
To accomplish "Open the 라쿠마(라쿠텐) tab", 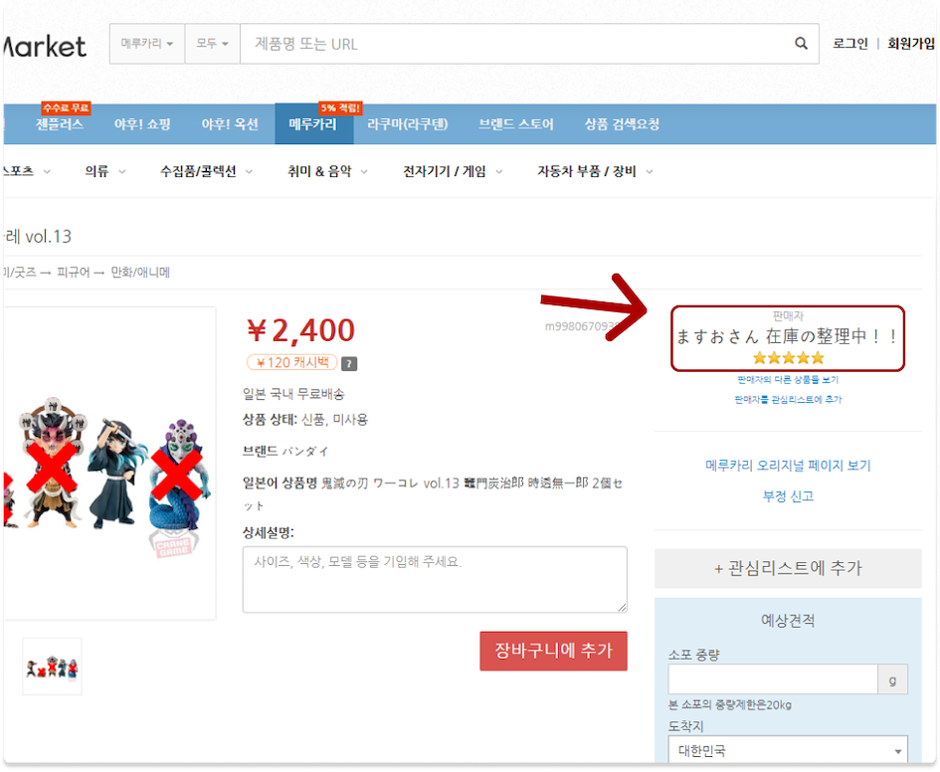I will point(407,124).
